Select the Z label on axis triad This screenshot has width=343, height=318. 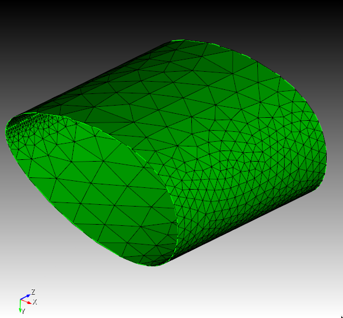33,292
